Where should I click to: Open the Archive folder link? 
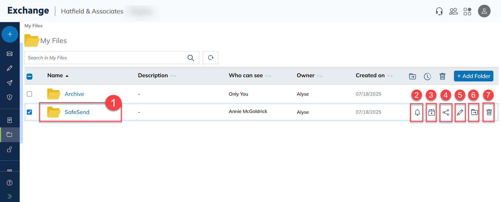[x=74, y=94]
